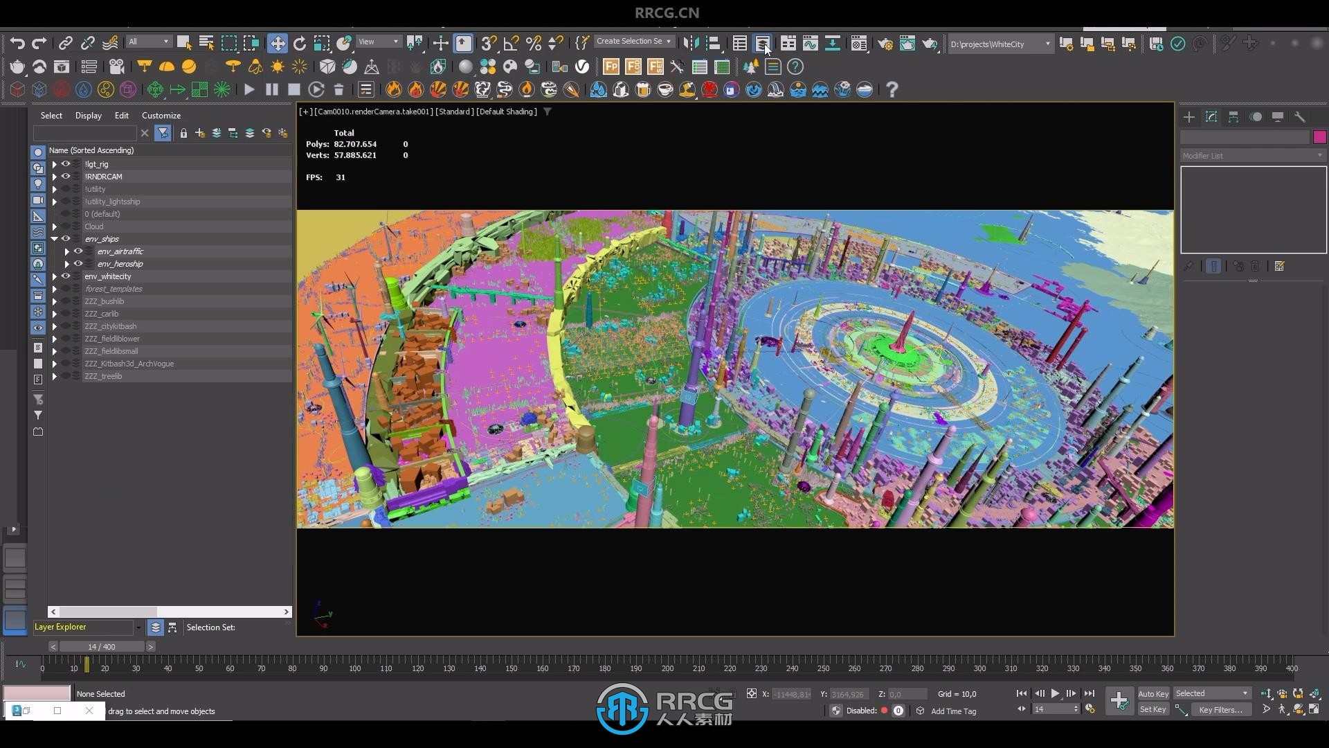The image size is (1329, 748).
Task: Click Add Time Tag
Action: [954, 711]
